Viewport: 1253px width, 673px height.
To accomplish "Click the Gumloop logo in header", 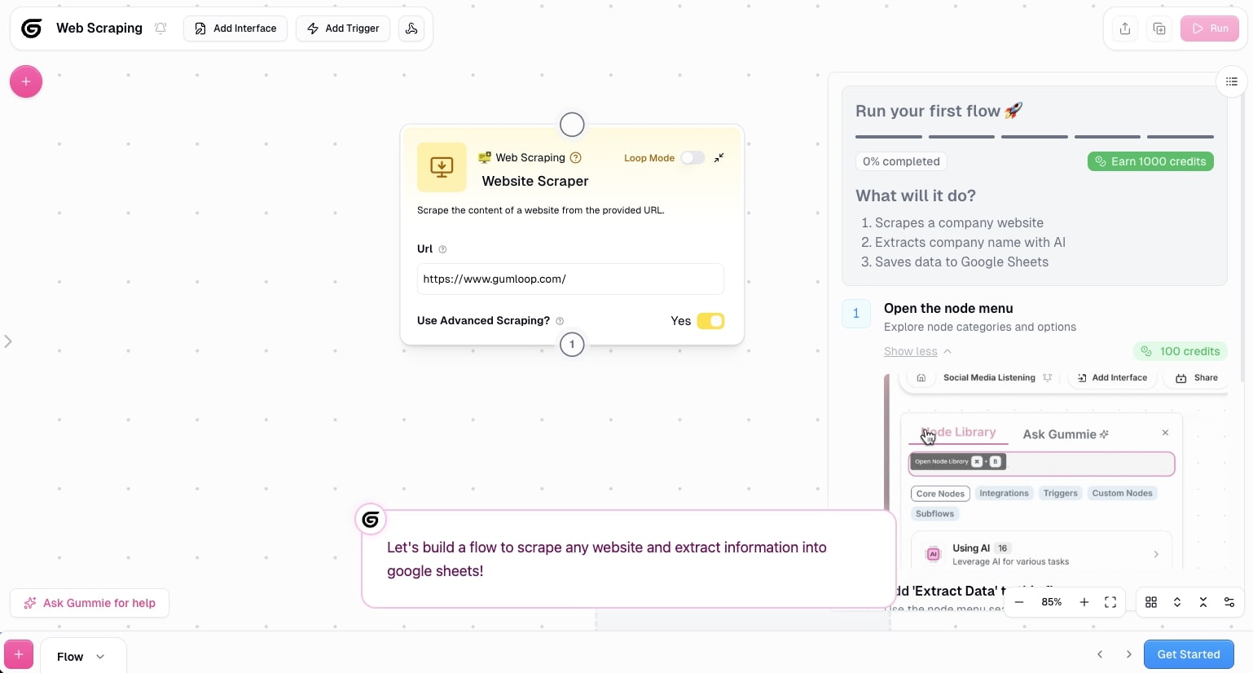I will [32, 29].
